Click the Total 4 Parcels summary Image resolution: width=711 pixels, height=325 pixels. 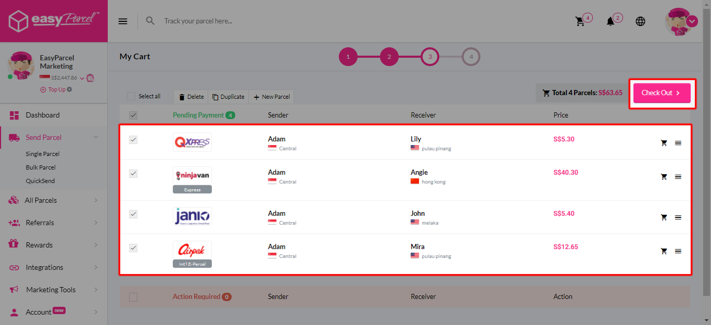[x=582, y=93]
